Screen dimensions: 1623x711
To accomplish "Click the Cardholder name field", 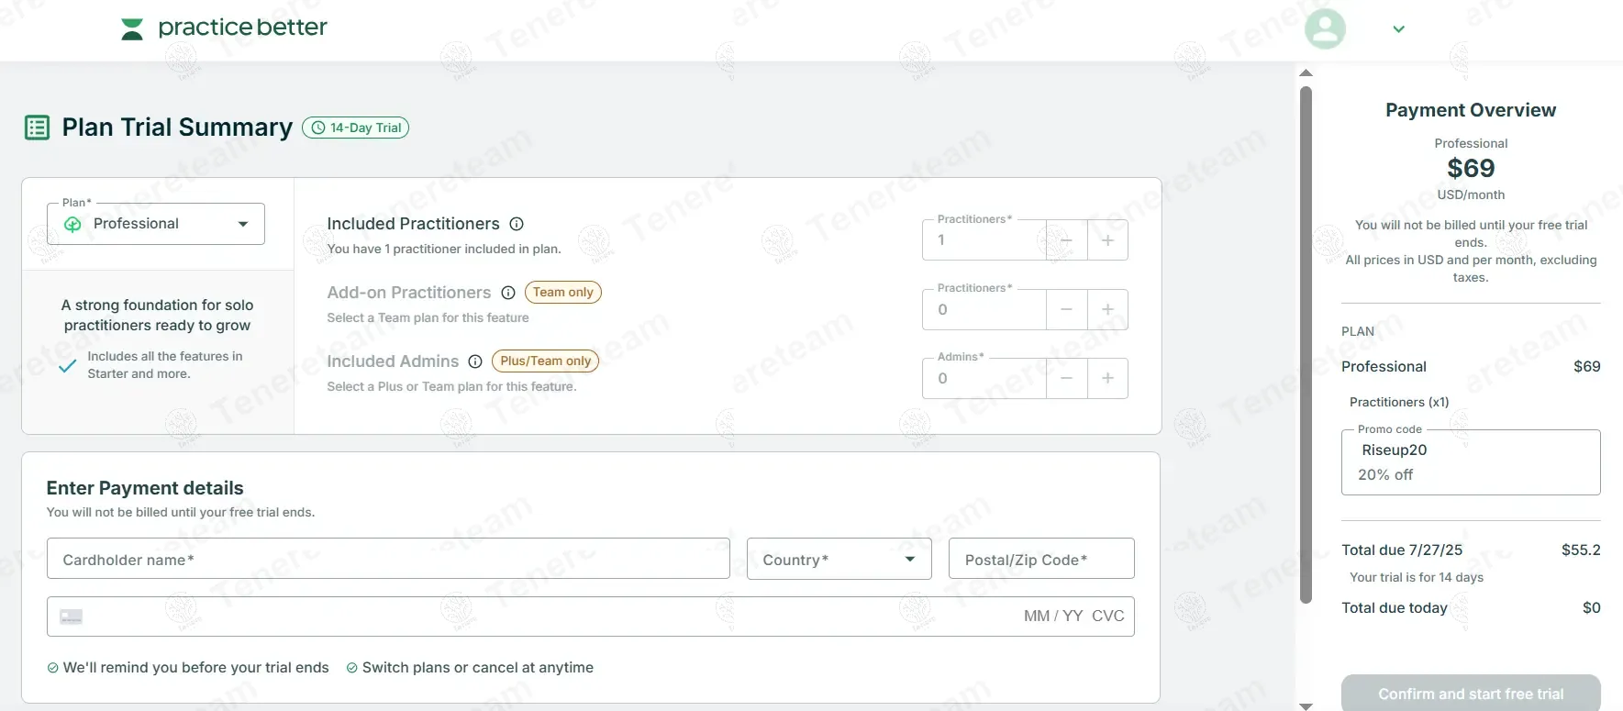I will (388, 559).
